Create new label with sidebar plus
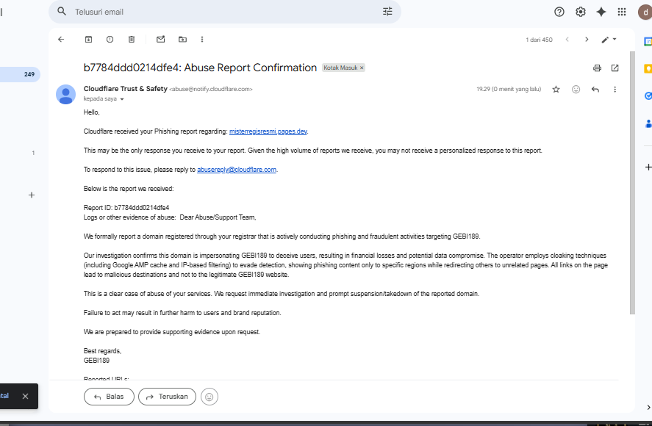Viewport: 652px width, 426px height. (32, 195)
